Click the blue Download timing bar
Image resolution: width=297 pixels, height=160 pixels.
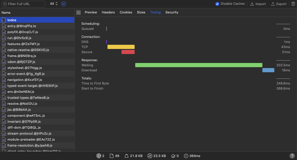(x=268, y=70)
